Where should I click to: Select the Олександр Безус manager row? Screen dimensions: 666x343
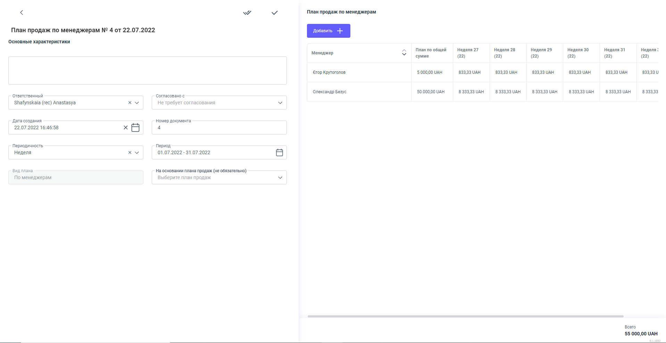tap(330, 92)
